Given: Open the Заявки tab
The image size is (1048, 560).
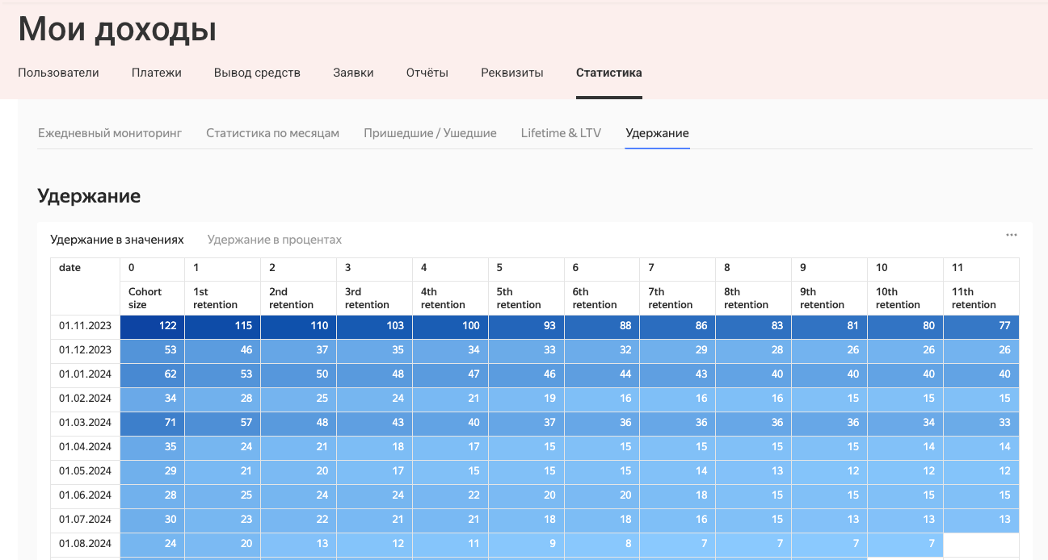Looking at the screenshot, I should coord(353,73).
